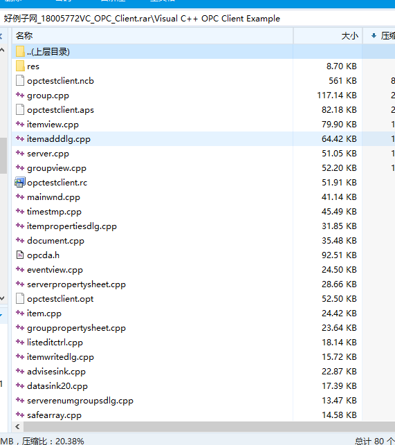Click the opctestclient.aps file icon

tap(20, 109)
